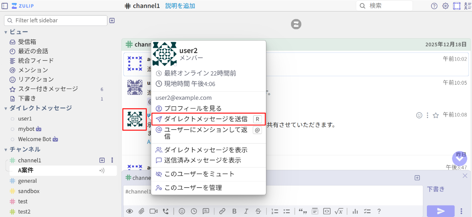The image size is (472, 217).
Task: Click plus icon on channel1 sidebar row
Action: [102, 160]
